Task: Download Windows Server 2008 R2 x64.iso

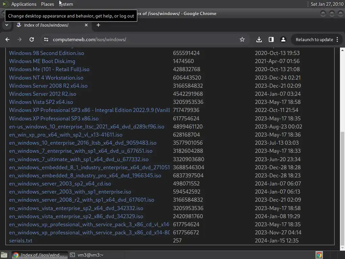Action: pyautogui.click(x=48, y=86)
